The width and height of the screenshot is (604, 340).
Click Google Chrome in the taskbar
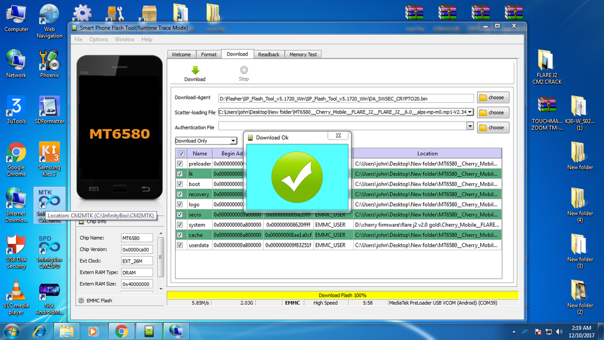(x=122, y=331)
